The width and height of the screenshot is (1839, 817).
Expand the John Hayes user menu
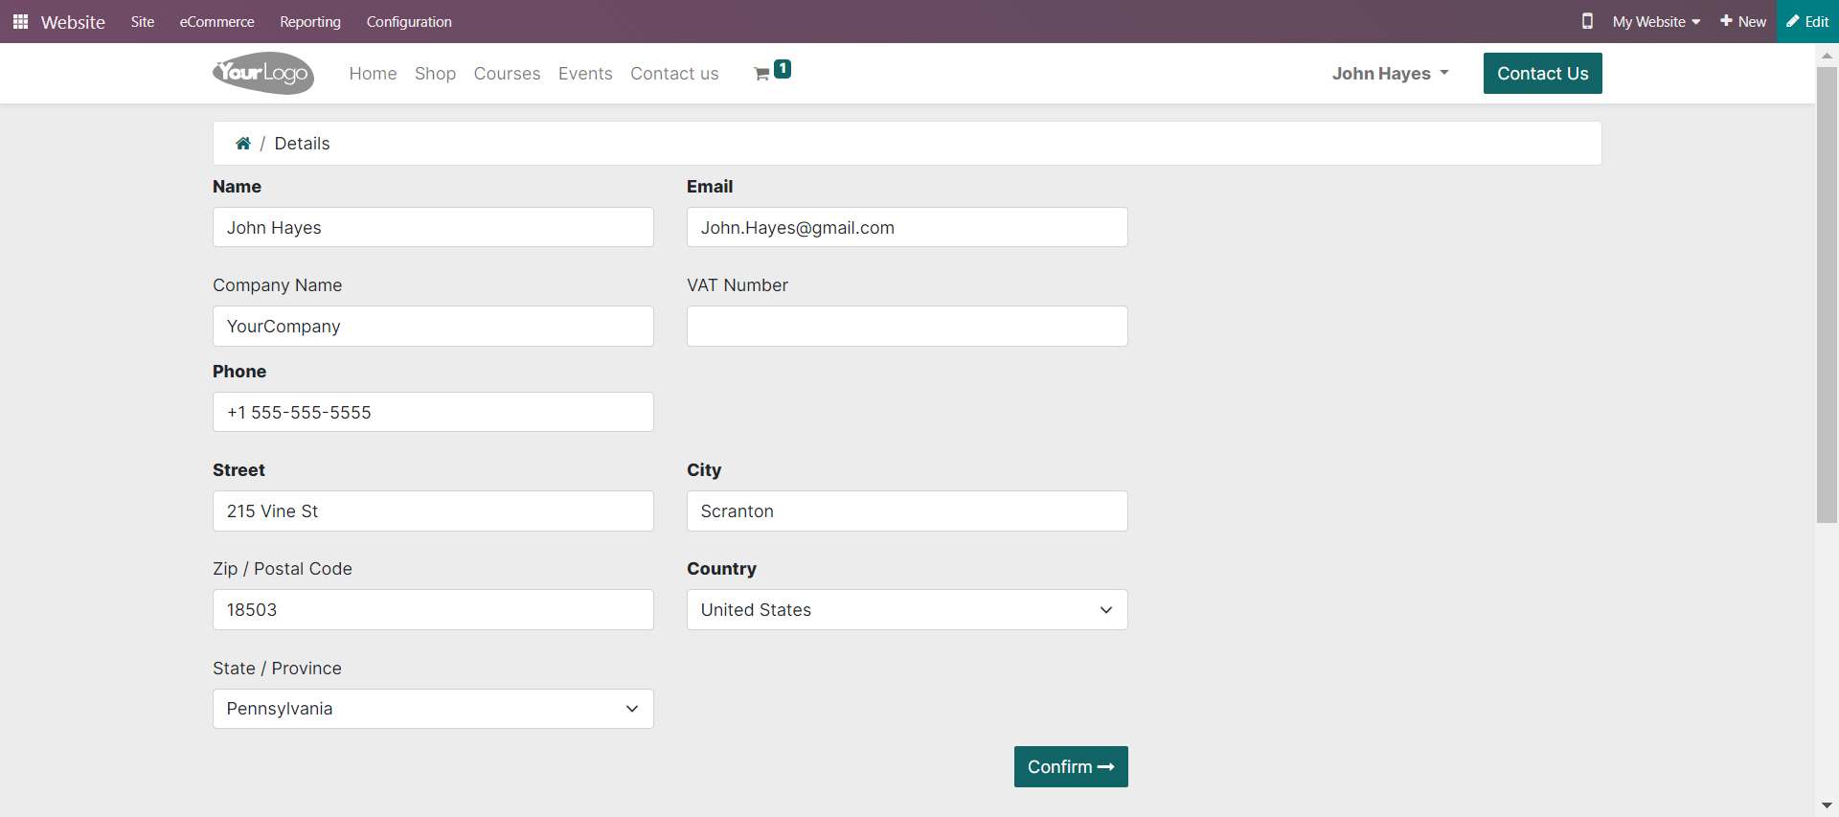tap(1390, 74)
